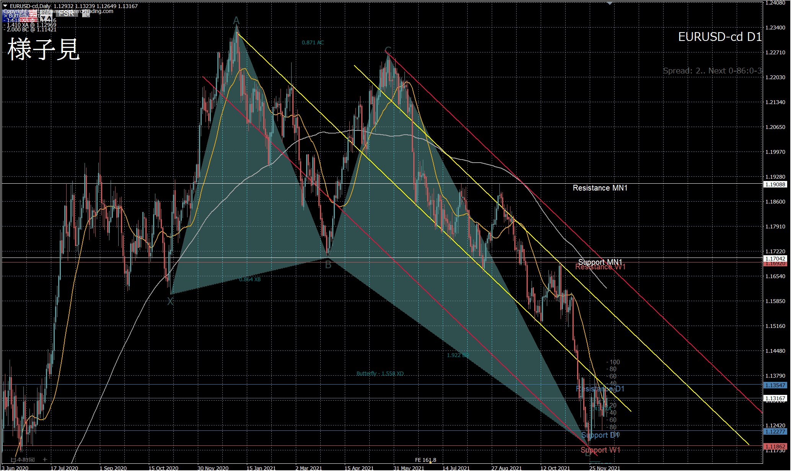Click the Support D1 label

point(600,435)
